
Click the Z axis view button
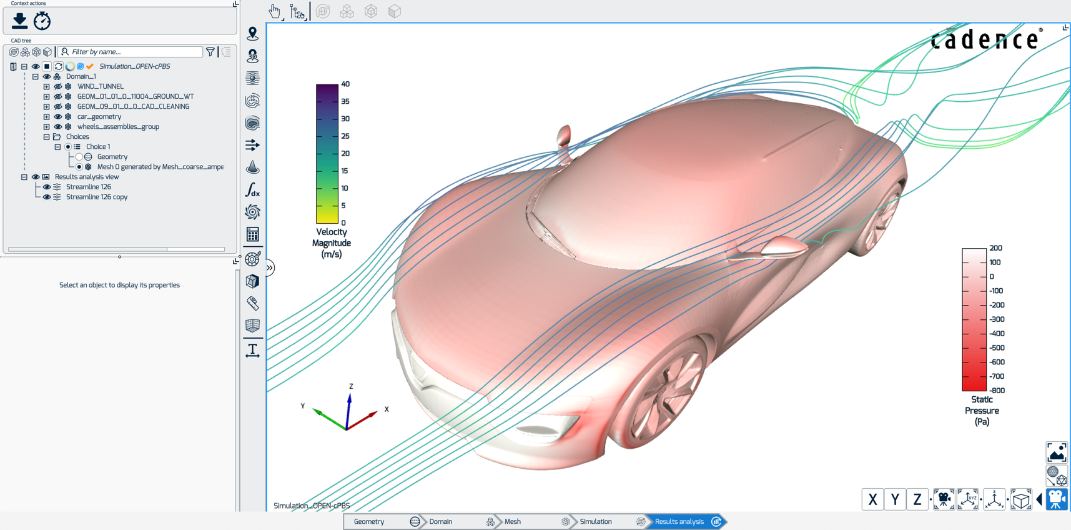[917, 500]
